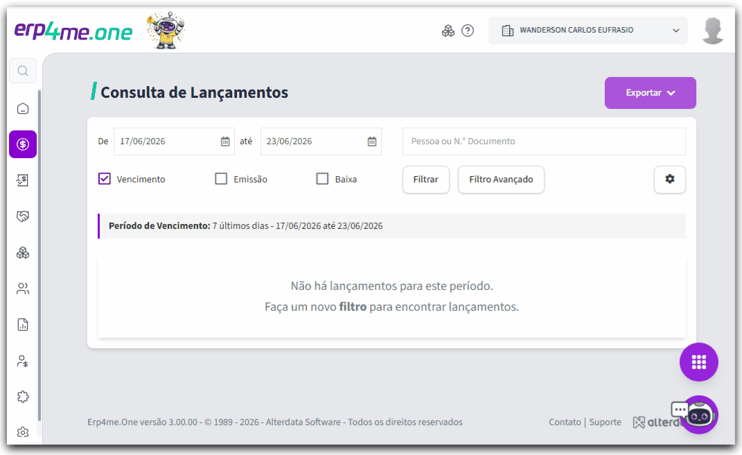Screen dimensions: 742x455
Task: Click the Consulta de Lançamentos heading
Action: point(194,92)
